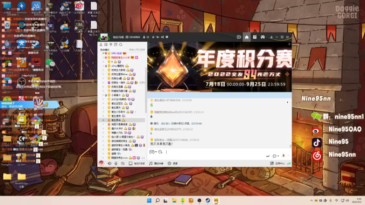
Task: Switch to the home view icon in YY
Action: click(x=247, y=37)
